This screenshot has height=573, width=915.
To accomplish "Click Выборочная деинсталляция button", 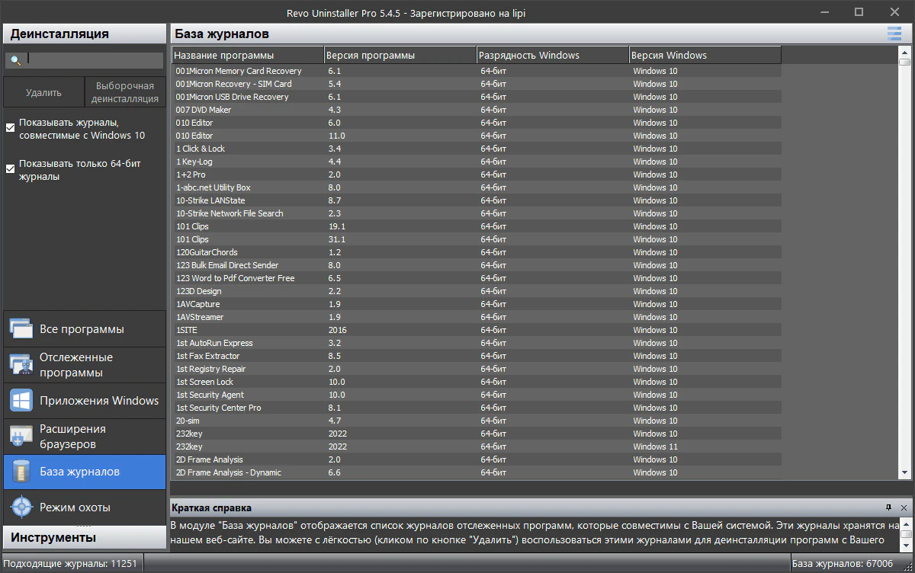I will click(125, 92).
